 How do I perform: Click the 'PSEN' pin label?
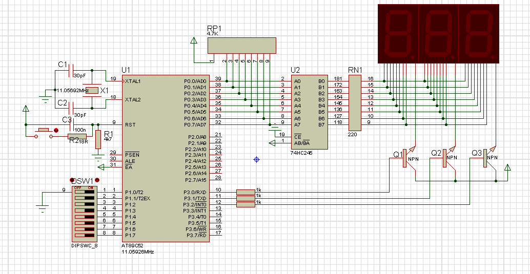click(132, 155)
